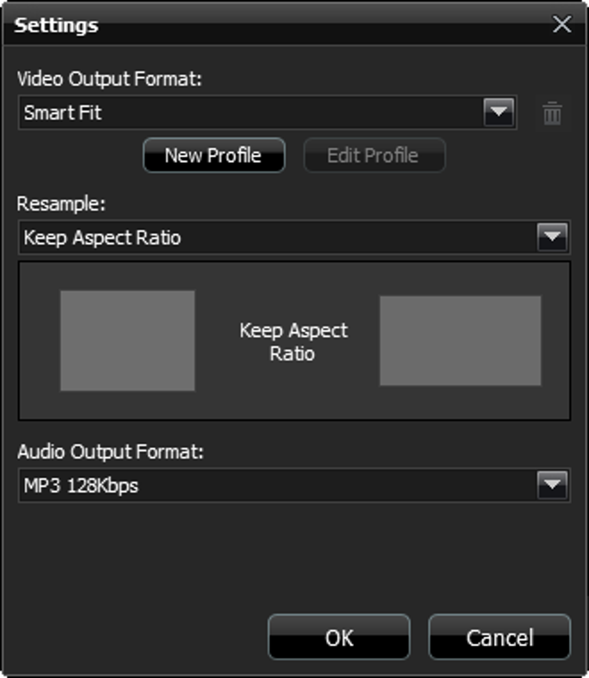Screen dimensions: 589x678
Task: Click the Audio Output Format label
Action: point(110,452)
